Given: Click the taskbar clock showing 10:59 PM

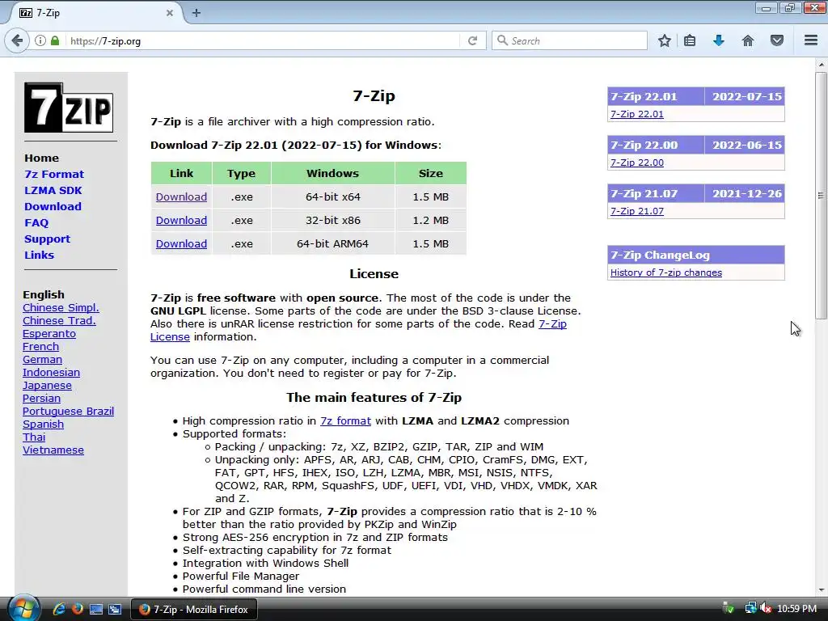Looking at the screenshot, I should [796, 609].
